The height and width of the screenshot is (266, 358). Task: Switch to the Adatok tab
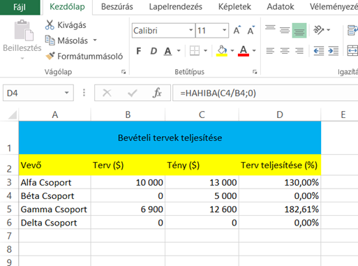281,7
